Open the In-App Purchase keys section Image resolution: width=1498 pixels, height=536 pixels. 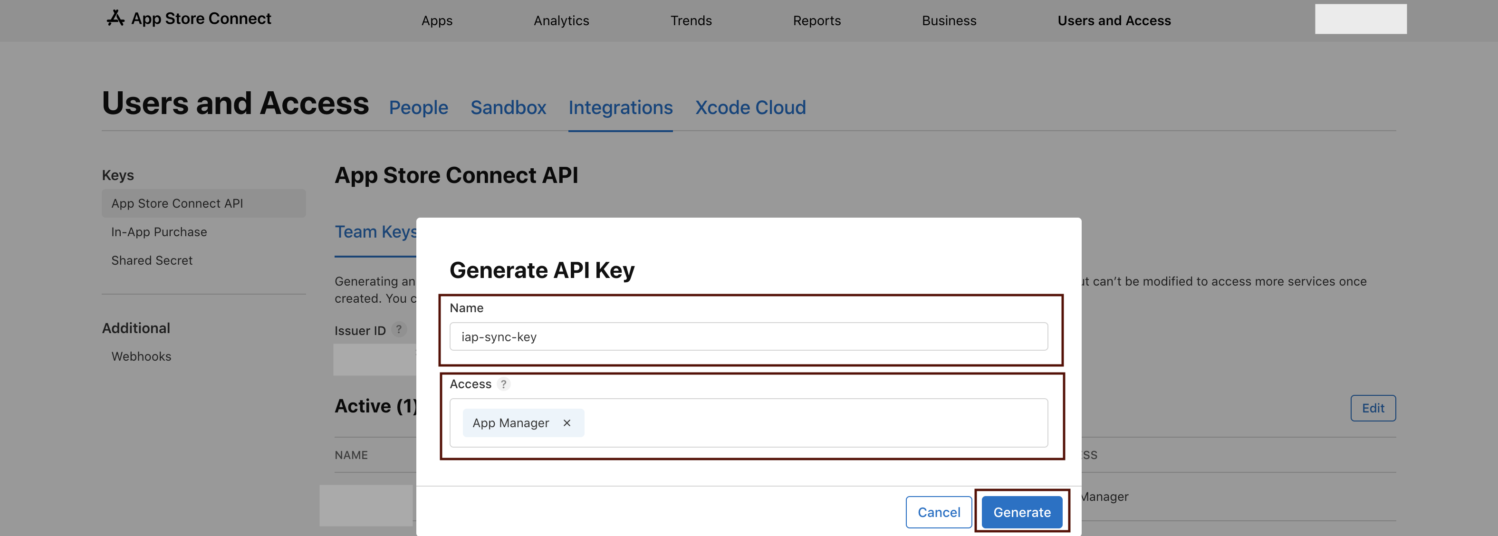[159, 231]
